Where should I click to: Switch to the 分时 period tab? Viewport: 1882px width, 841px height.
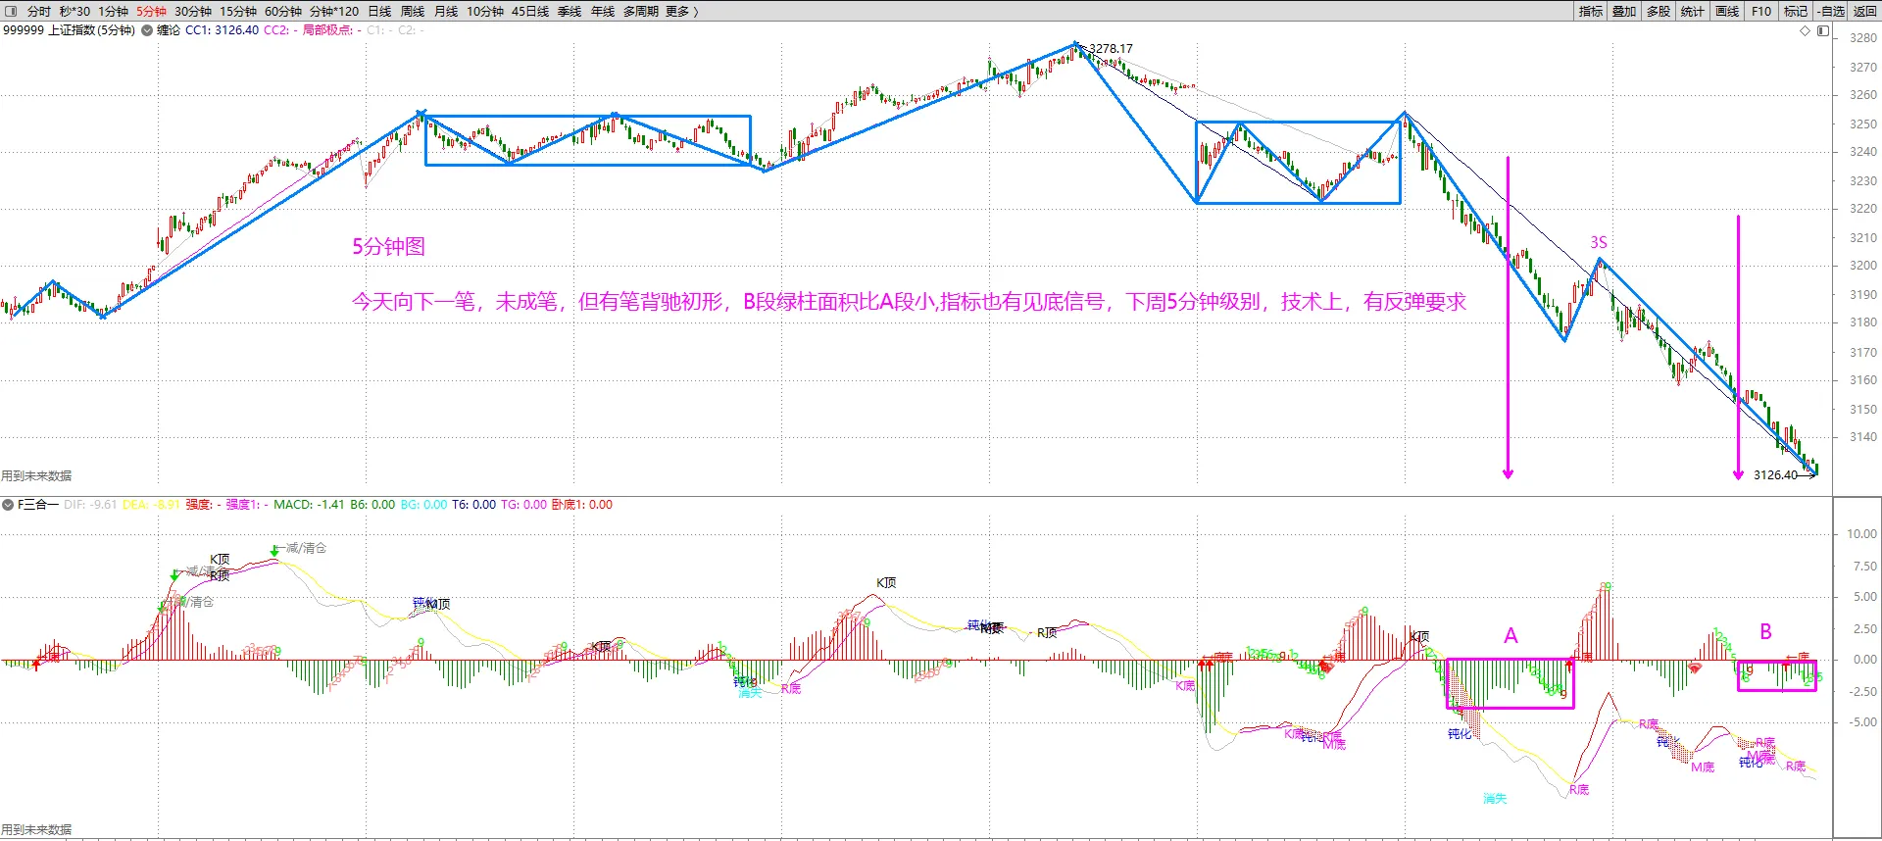pos(39,11)
